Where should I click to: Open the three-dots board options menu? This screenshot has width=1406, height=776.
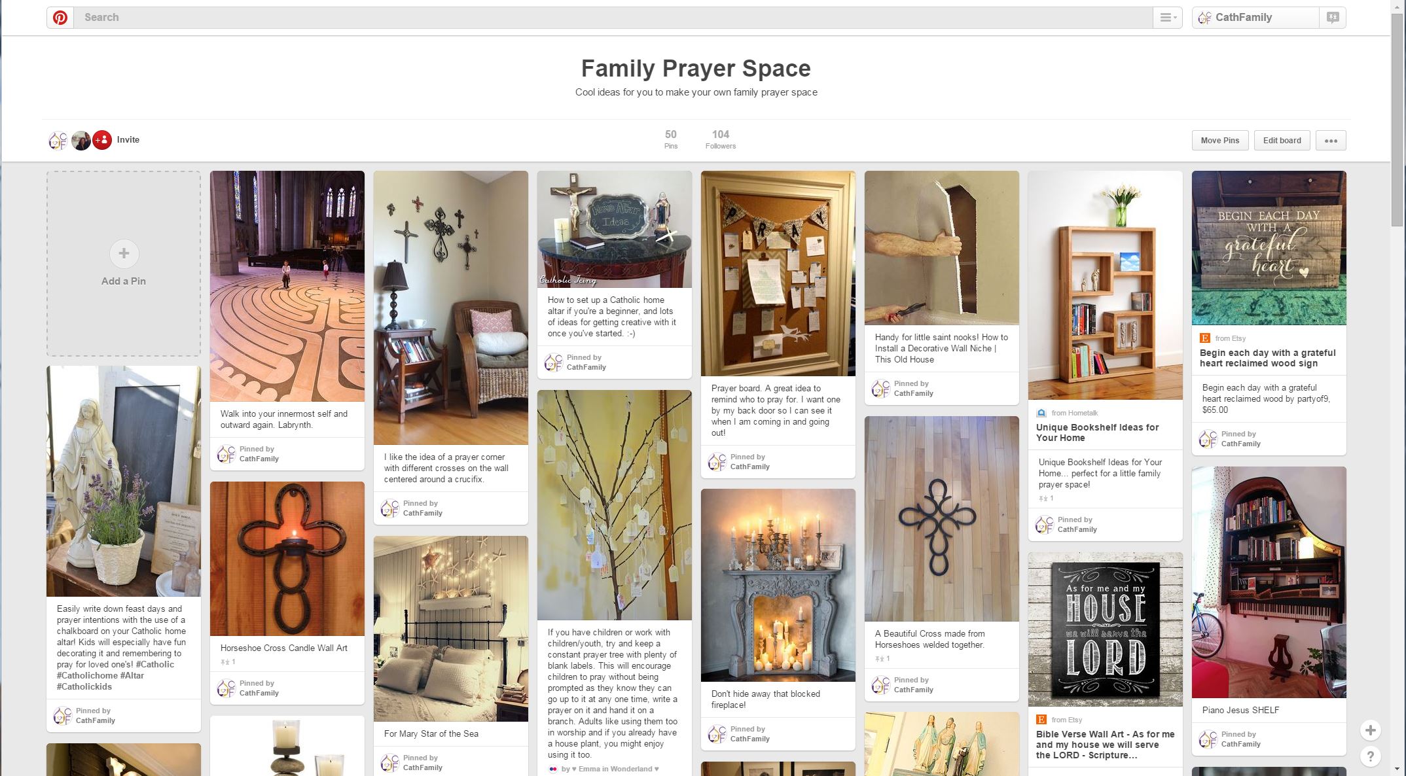[1331, 141]
